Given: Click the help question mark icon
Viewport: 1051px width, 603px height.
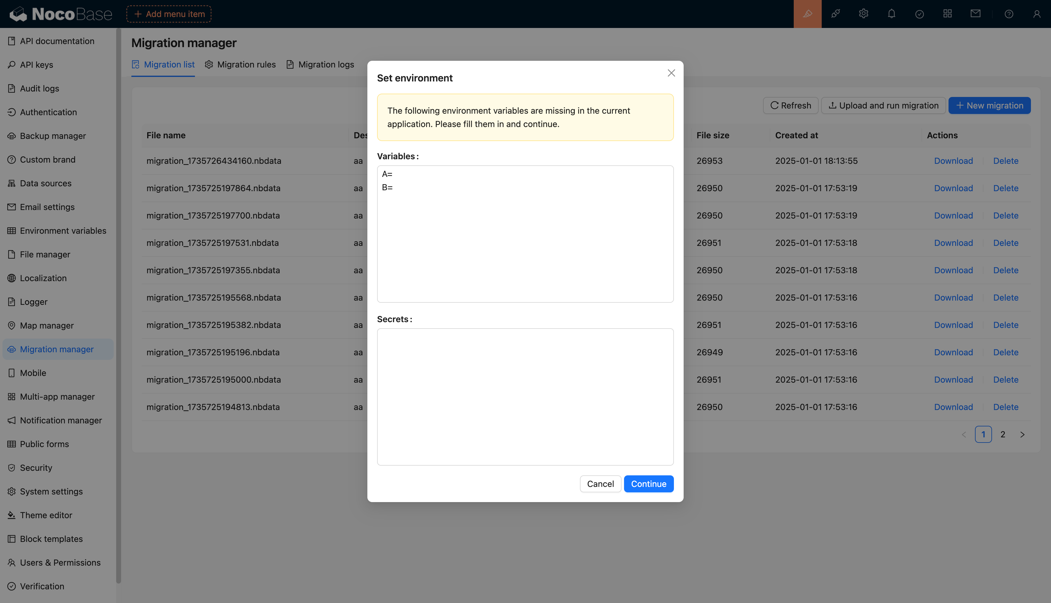Looking at the screenshot, I should (1009, 14).
